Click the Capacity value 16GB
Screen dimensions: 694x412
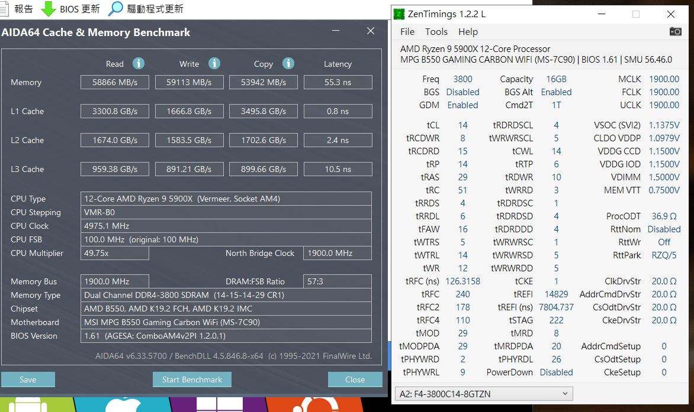click(557, 79)
